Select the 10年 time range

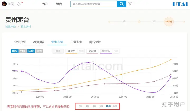(x=108, y=106)
